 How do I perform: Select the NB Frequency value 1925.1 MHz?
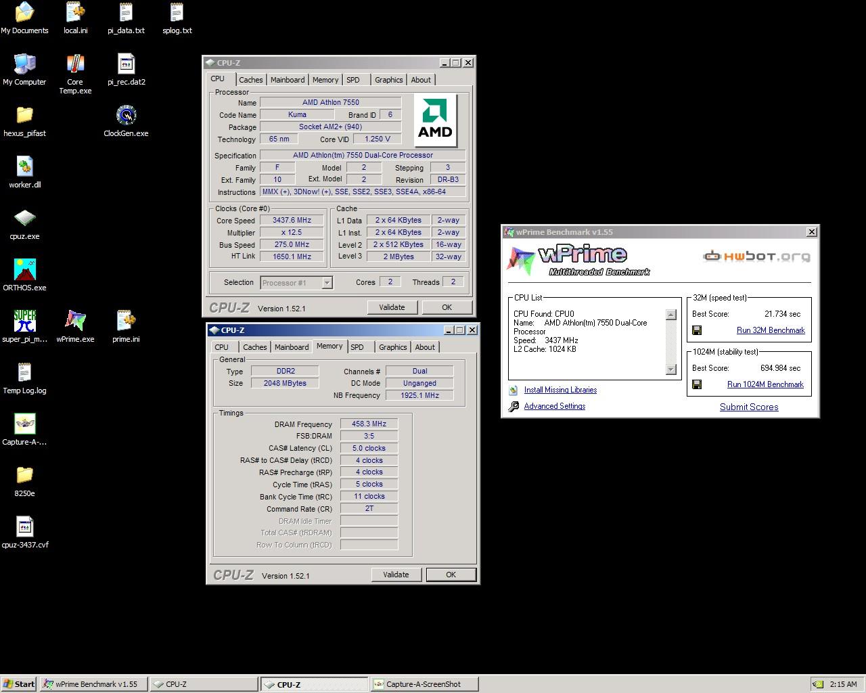point(419,395)
